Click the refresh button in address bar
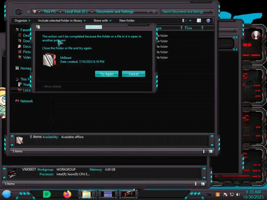This screenshot has height=200, width=267. tap(154, 11)
